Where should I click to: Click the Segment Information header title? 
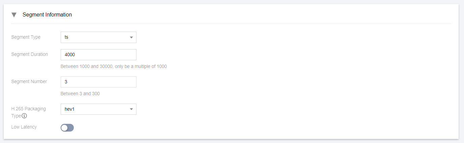[47, 15]
